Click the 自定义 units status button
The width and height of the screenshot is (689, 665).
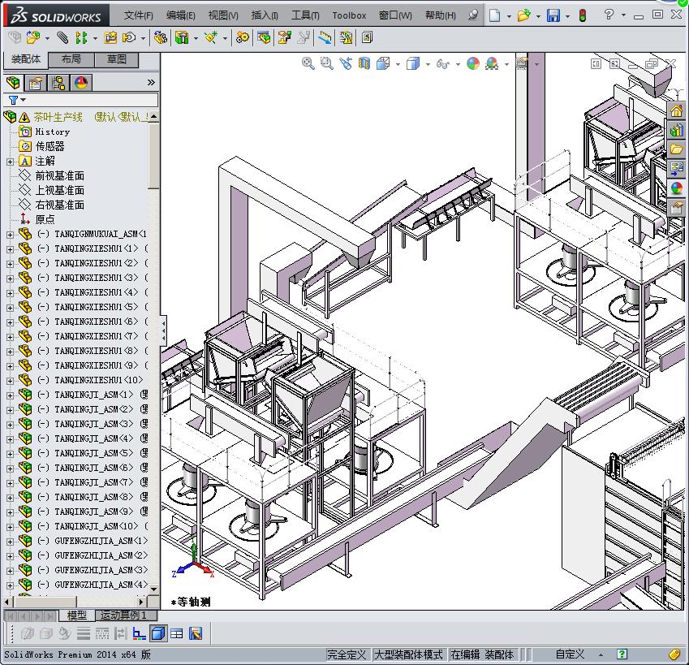(570, 654)
